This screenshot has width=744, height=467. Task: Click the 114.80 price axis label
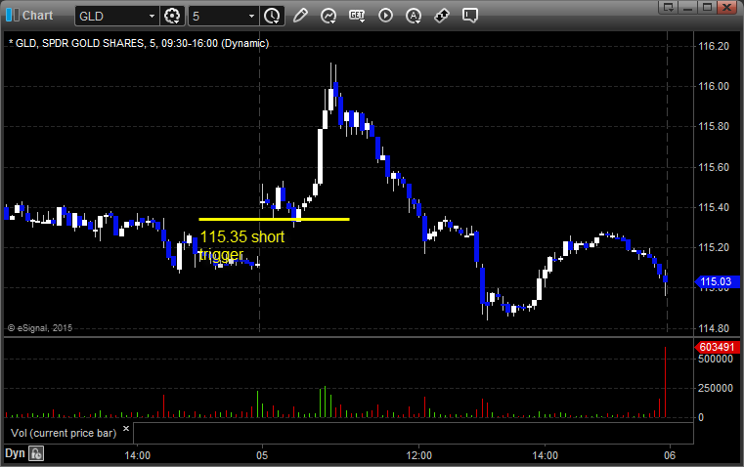pos(714,328)
